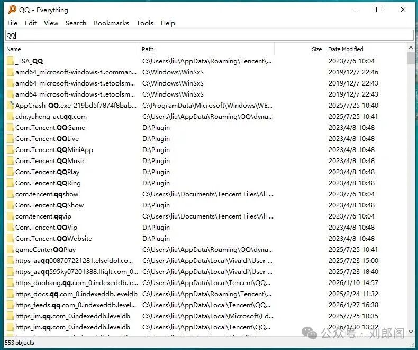Select the _TSA_QQ folder name
418x350 pixels.
(29, 61)
